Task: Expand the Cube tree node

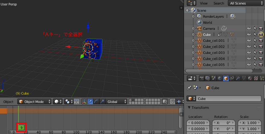Action: coord(193,35)
